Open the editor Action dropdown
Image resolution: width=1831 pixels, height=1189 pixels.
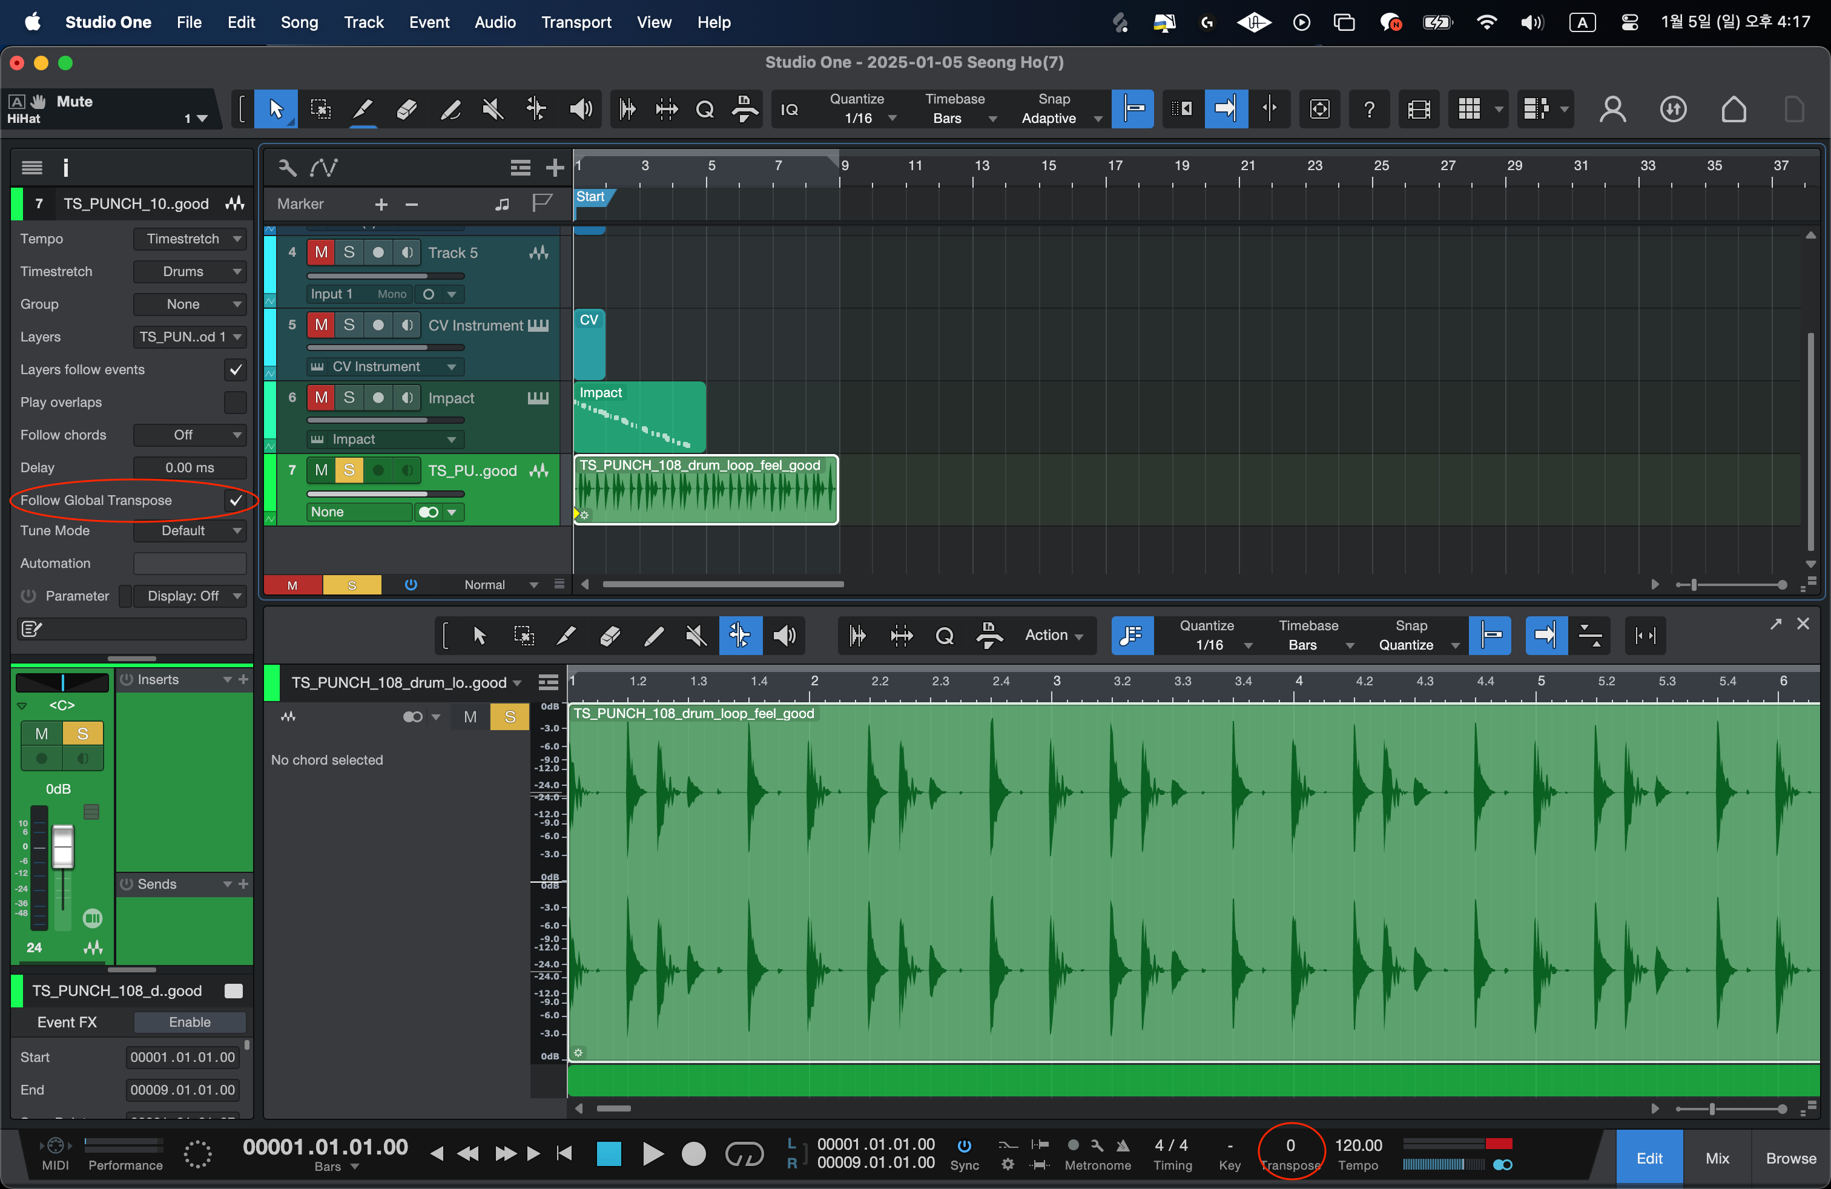tap(1054, 635)
